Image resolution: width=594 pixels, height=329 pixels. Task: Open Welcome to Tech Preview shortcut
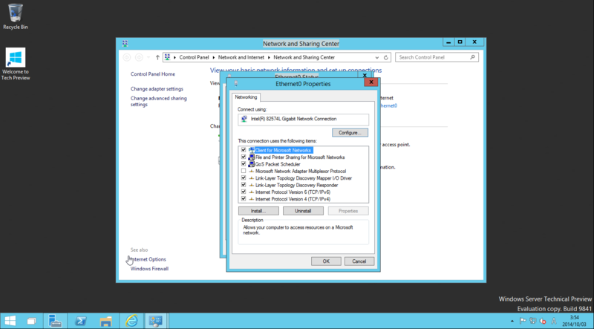click(16, 64)
